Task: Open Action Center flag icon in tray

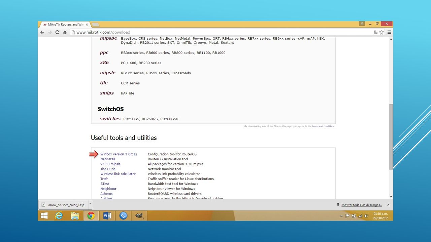Action: pos(348,216)
